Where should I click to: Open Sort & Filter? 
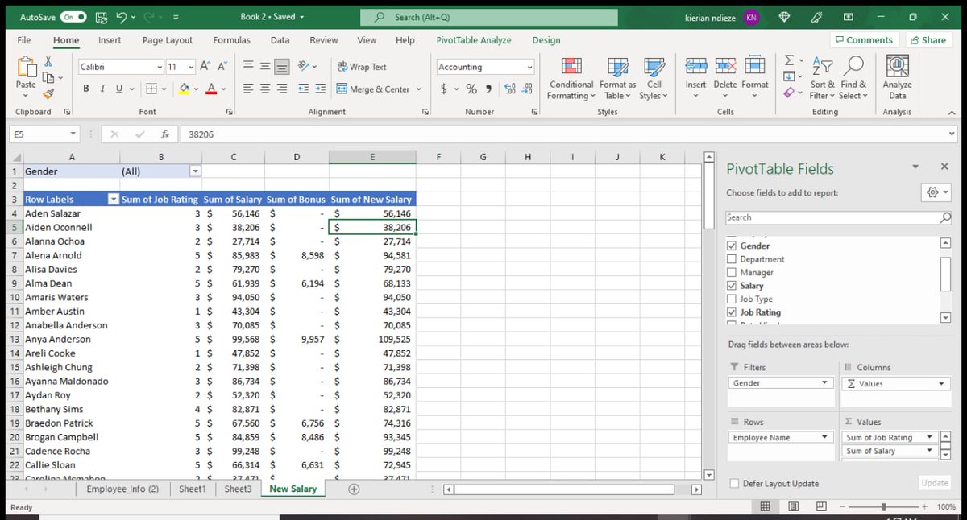pyautogui.click(x=823, y=78)
